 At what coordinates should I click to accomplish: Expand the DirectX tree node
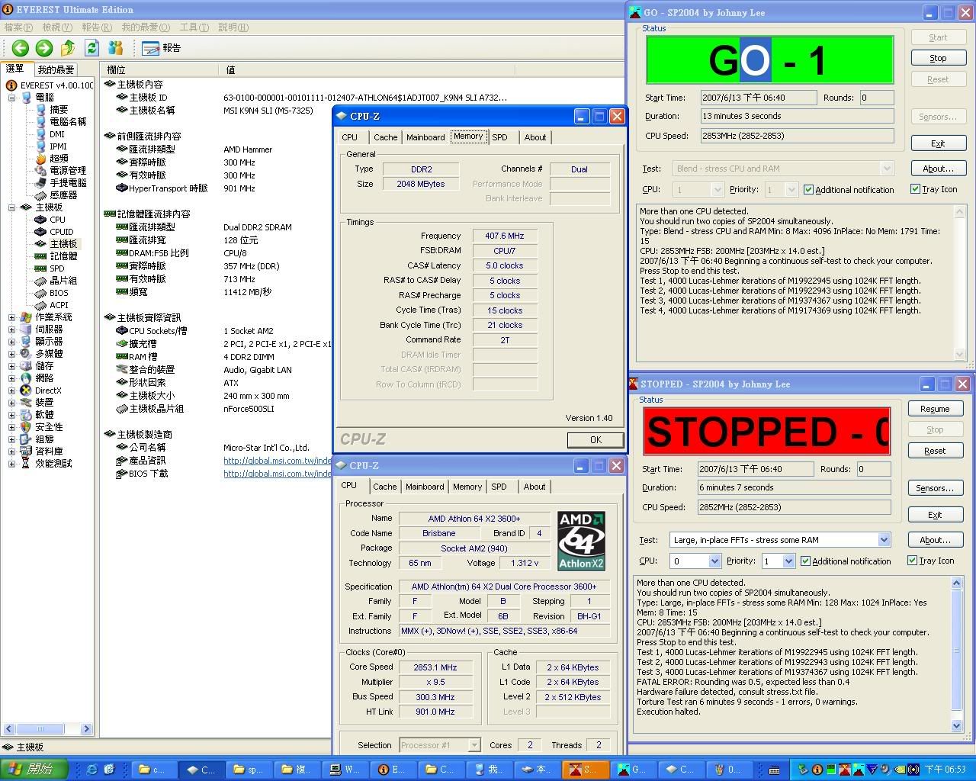pos(11,390)
